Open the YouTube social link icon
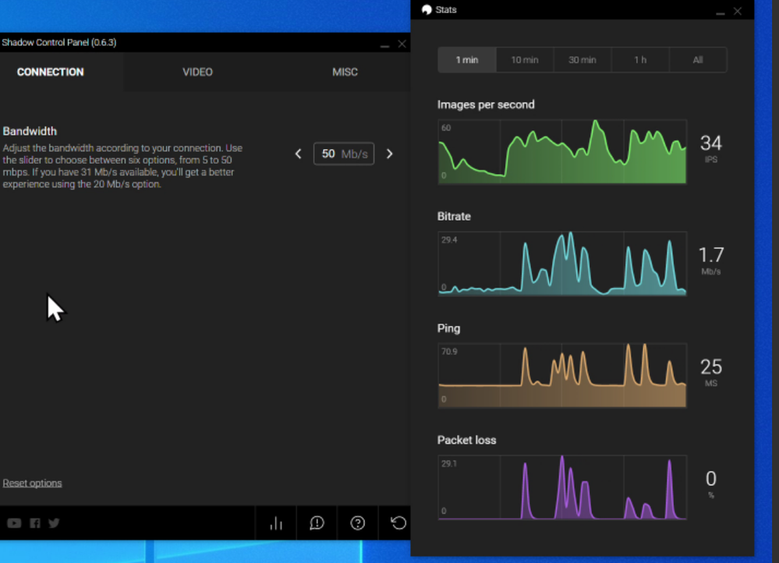The image size is (779, 563). 14,523
